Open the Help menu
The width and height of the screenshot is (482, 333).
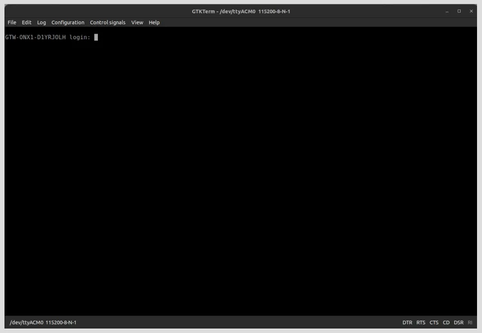coord(154,22)
